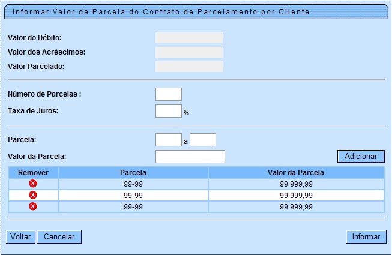The image size is (392, 255).
Task: Click the Parcela column header
Action: pos(133,173)
